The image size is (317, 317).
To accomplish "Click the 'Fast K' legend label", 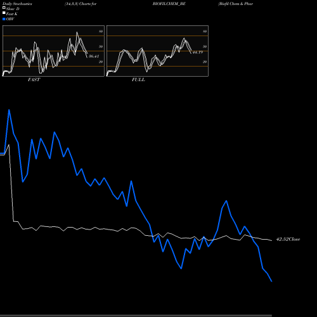I will (x=12, y=14).
